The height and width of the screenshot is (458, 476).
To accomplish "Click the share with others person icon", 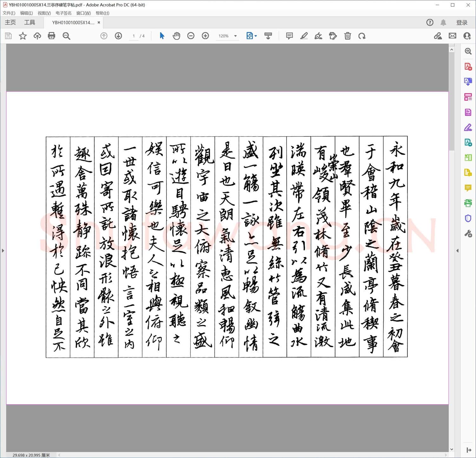I will coord(467,36).
